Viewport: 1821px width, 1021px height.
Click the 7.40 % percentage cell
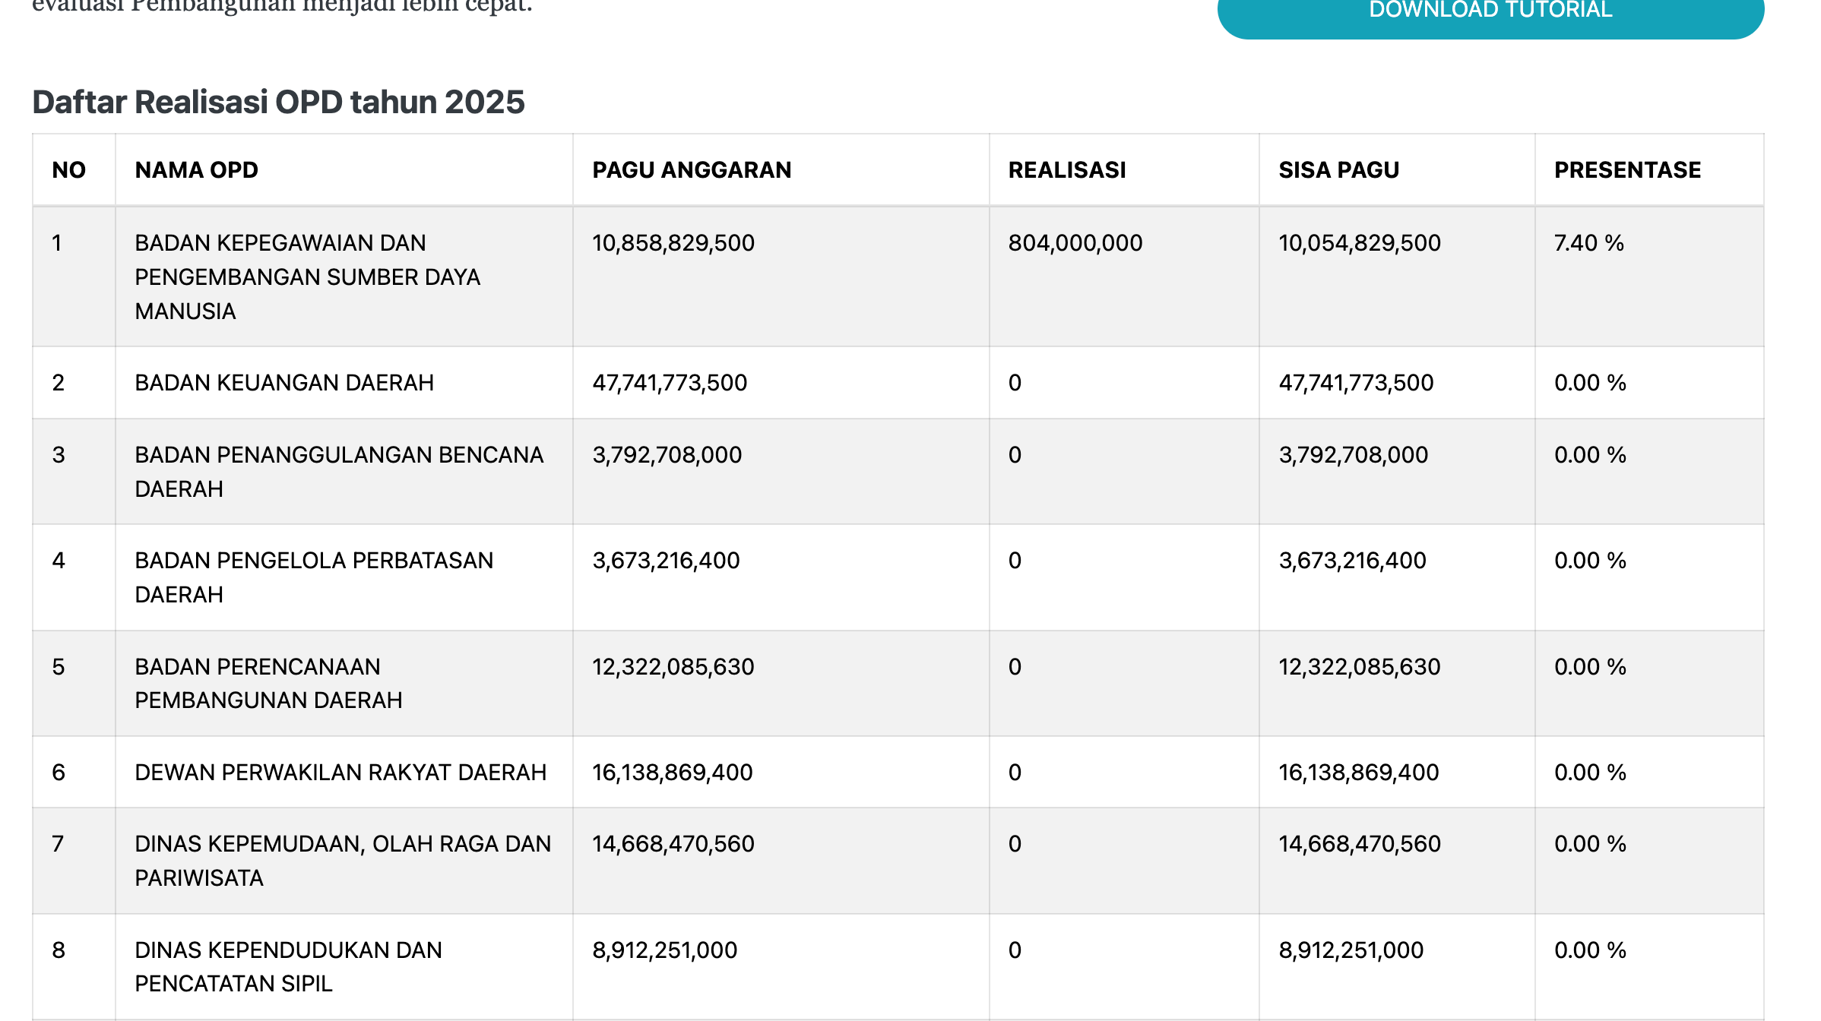click(1588, 243)
